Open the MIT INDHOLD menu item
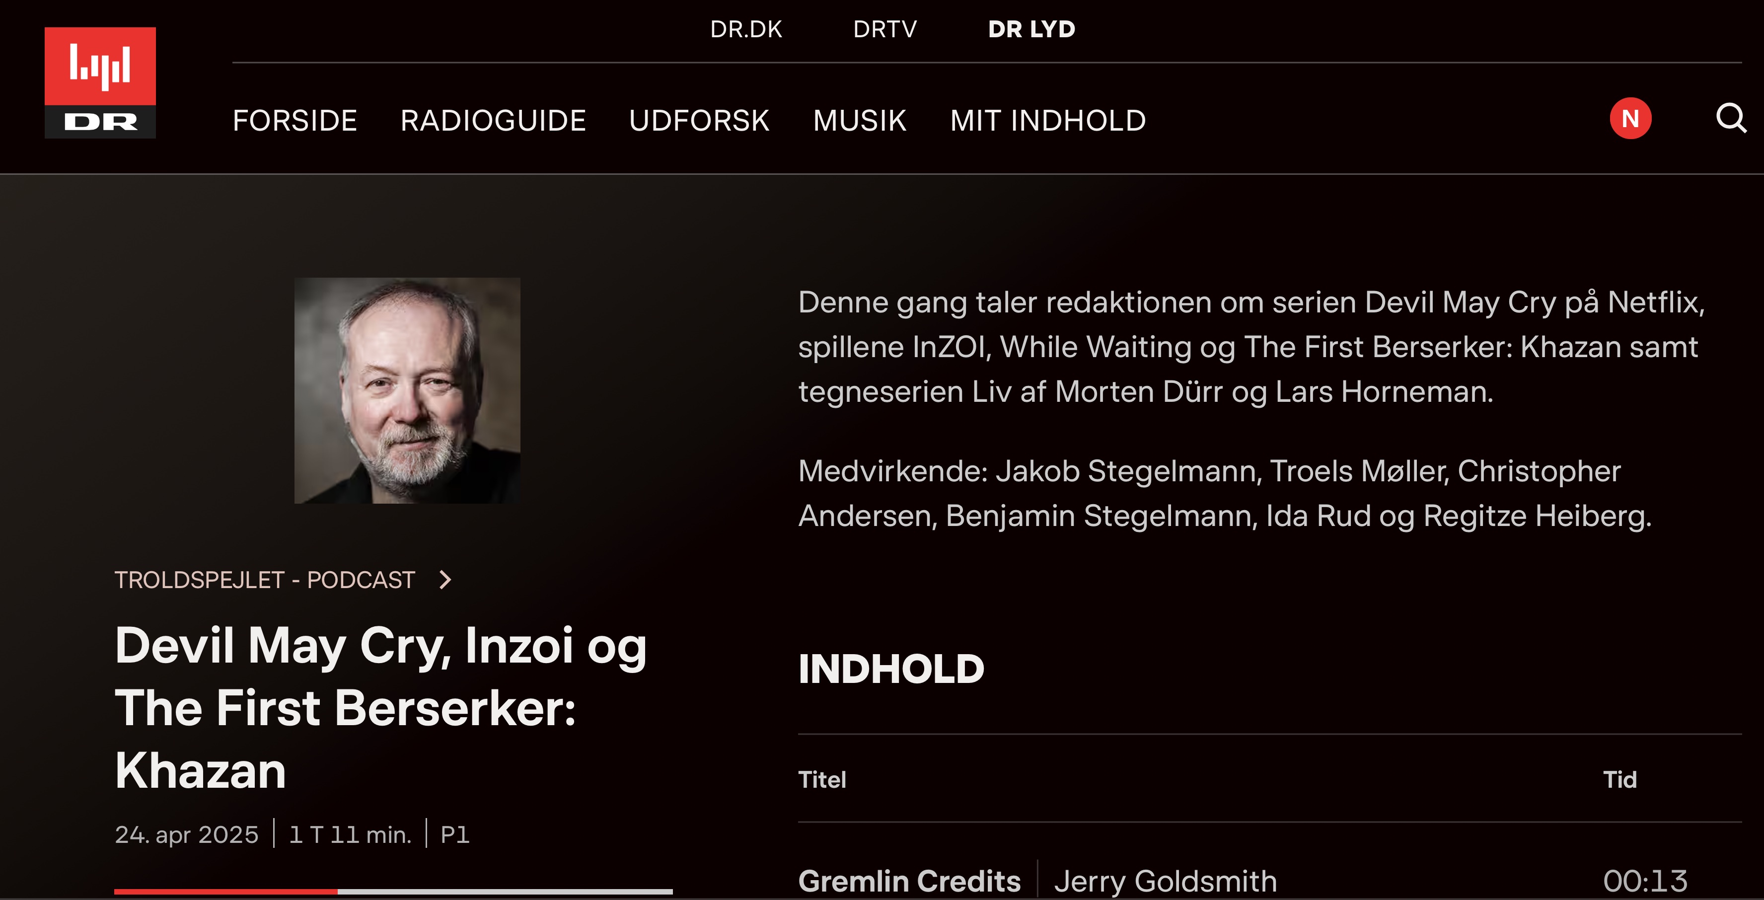1764x900 pixels. coord(1048,121)
